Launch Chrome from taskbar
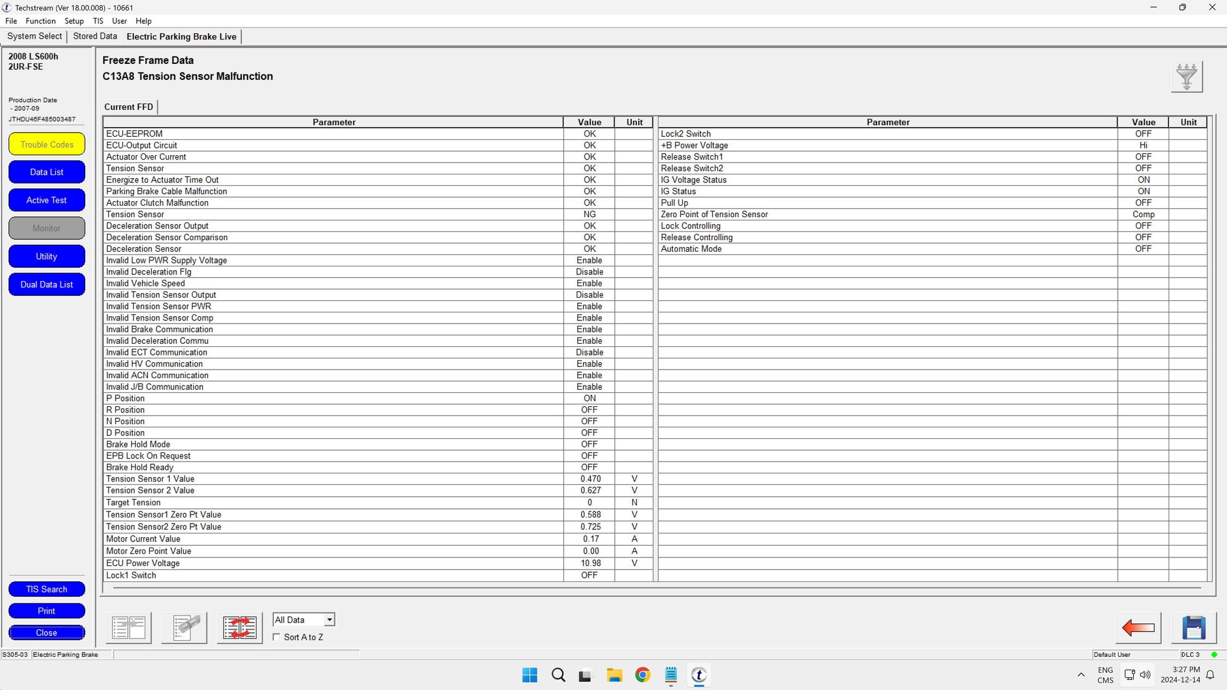Image resolution: width=1227 pixels, height=690 pixels. pyautogui.click(x=642, y=675)
